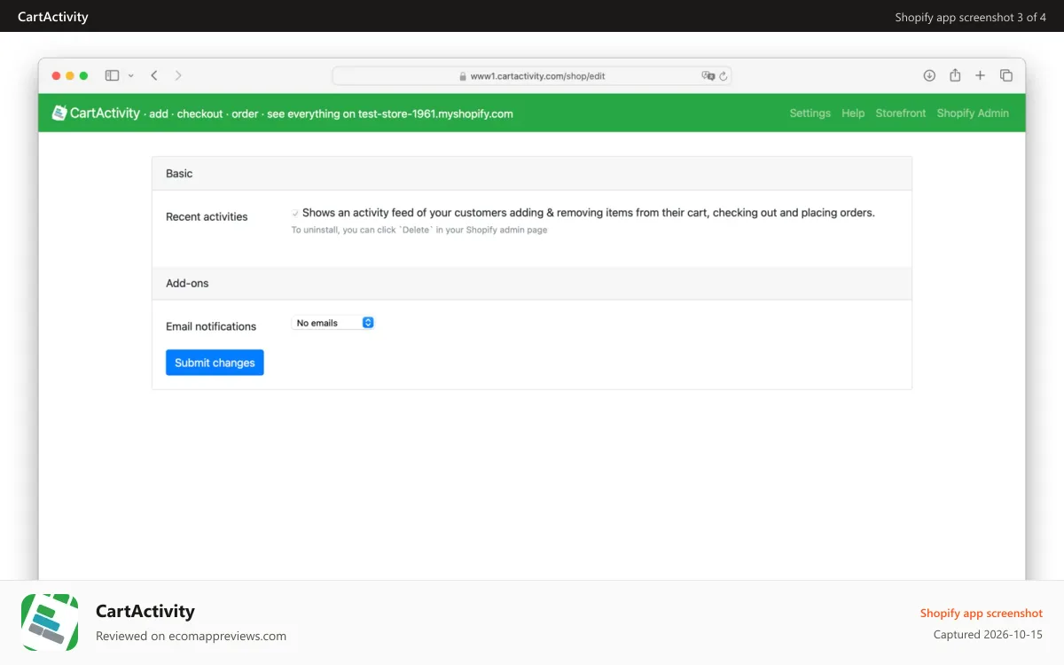The width and height of the screenshot is (1064, 665).
Task: Click the 'Captured 2026-10-15' text
Action: pos(988,635)
